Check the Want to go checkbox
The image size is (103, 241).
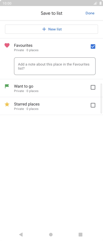point(93,87)
